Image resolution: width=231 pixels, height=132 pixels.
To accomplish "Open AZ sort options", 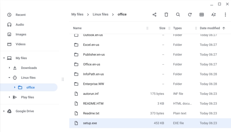I will pyautogui.click(x=213, y=14).
